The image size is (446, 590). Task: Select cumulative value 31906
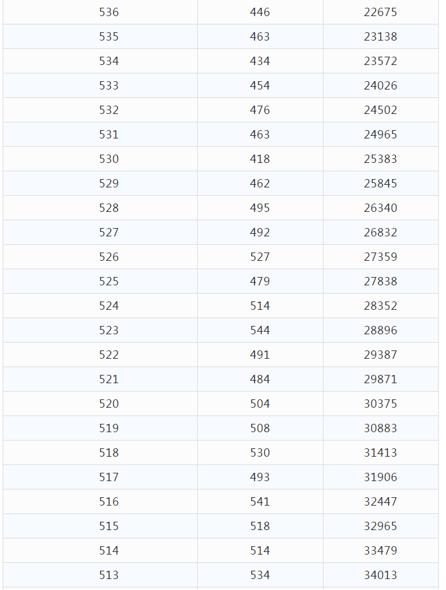(x=380, y=477)
